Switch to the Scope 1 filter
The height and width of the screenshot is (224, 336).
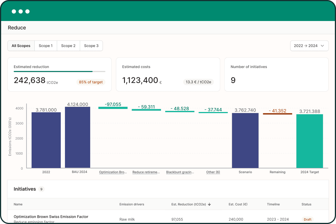(46, 46)
